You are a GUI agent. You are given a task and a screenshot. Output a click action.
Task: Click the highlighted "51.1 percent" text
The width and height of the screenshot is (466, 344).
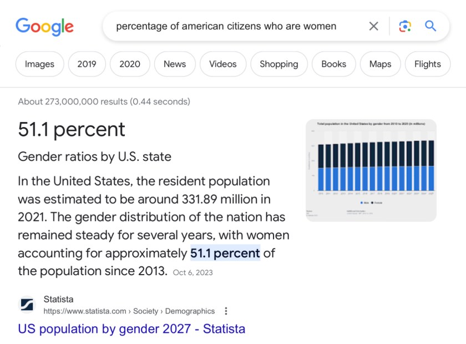(225, 254)
